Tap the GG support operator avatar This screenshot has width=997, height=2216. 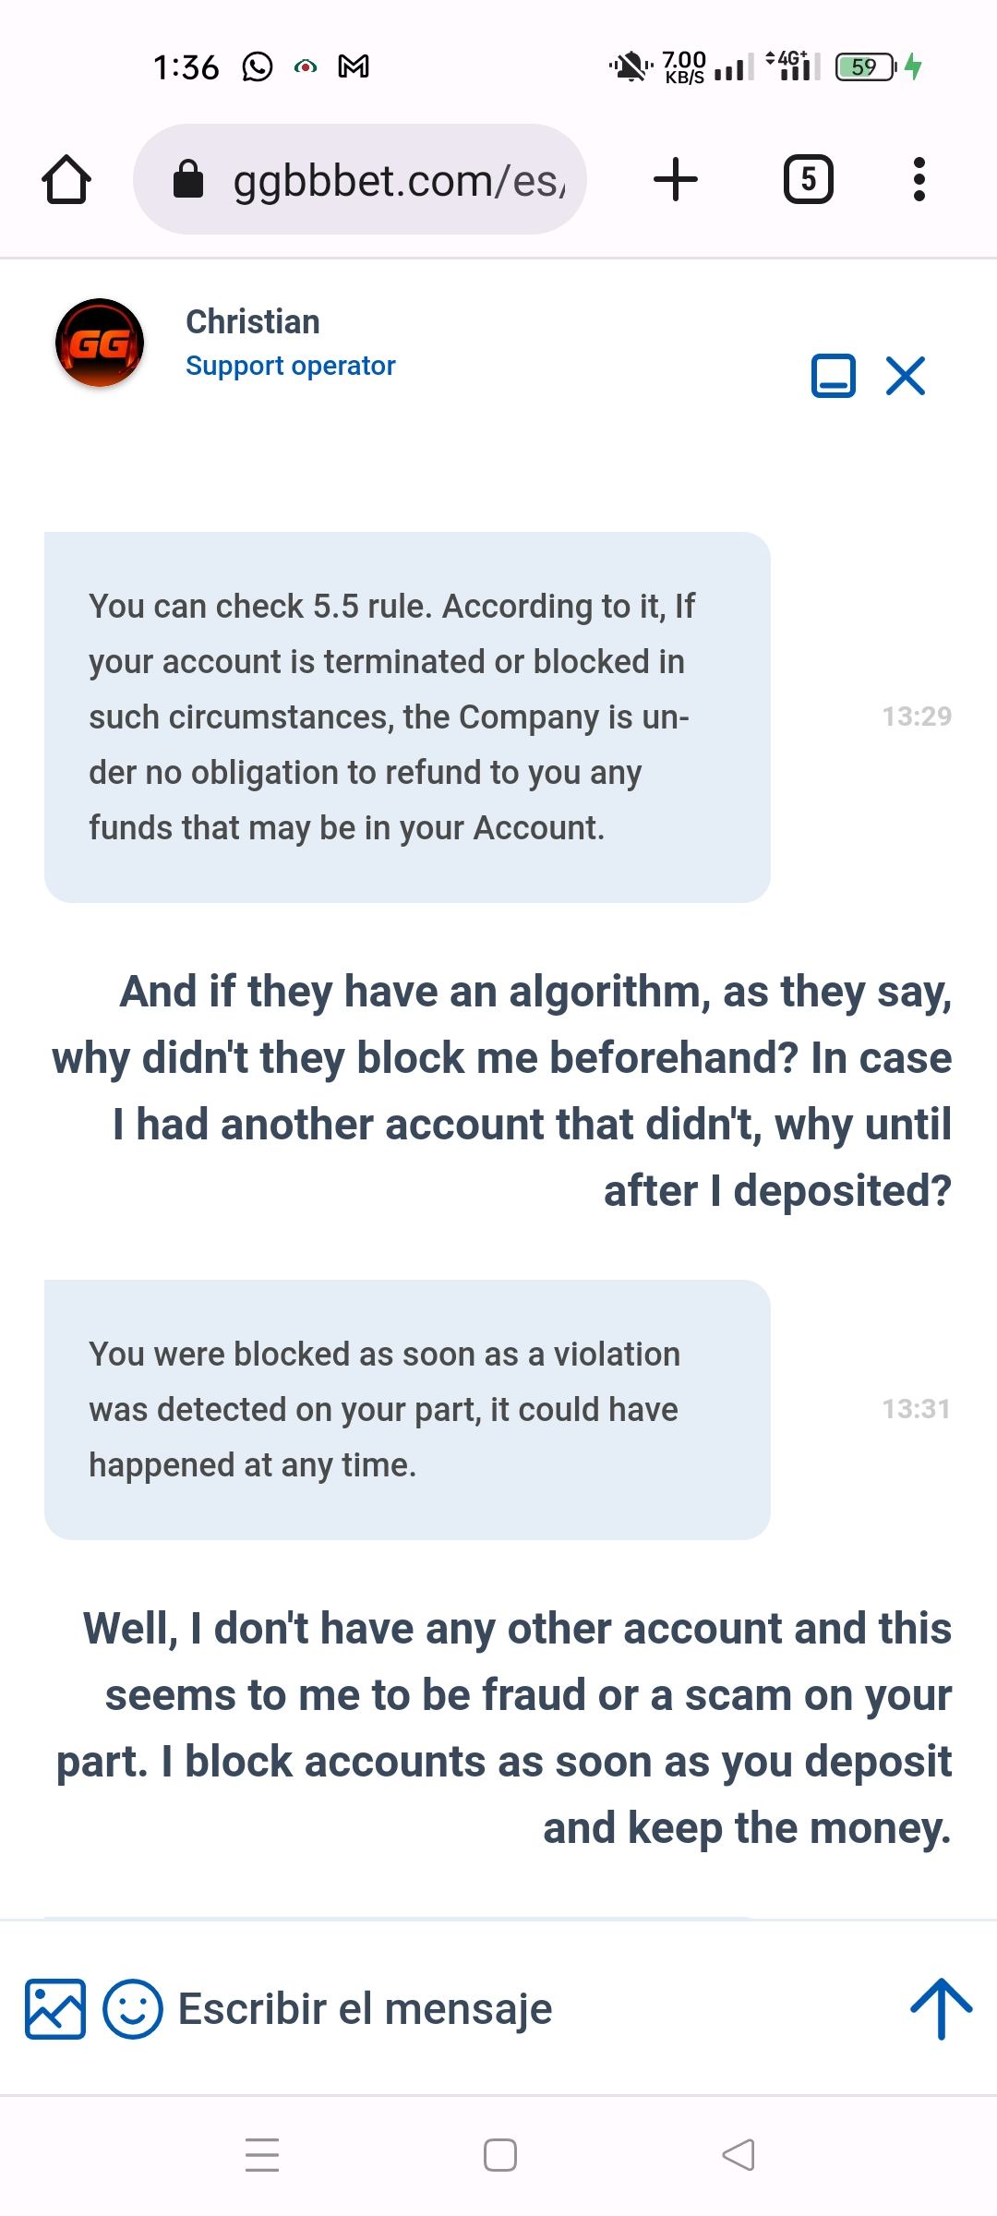tap(100, 343)
